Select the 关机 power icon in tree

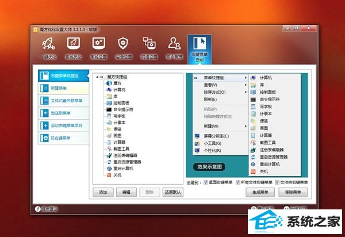click(109, 175)
